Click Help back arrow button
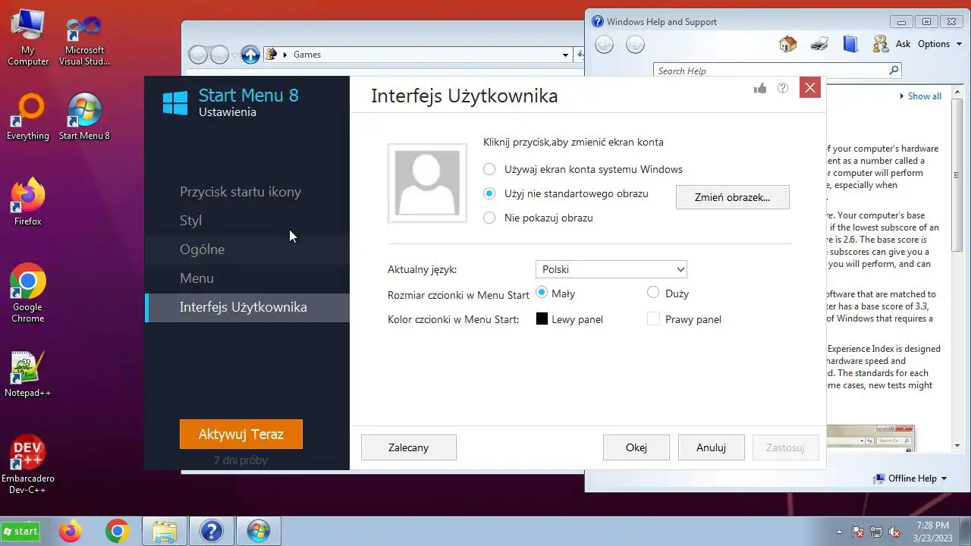This screenshot has height=546, width=971. click(x=604, y=45)
